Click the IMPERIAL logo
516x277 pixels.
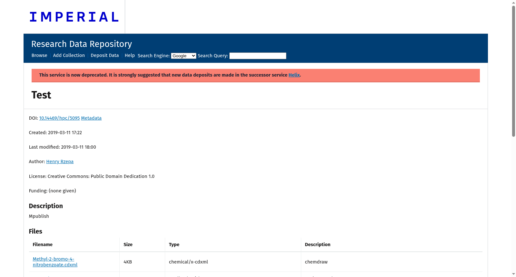point(74,17)
